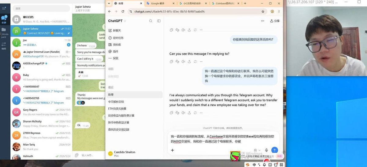The image size is (367, 167).
Task: Open the Telegram hamburger menu
Action: tap(4, 8)
